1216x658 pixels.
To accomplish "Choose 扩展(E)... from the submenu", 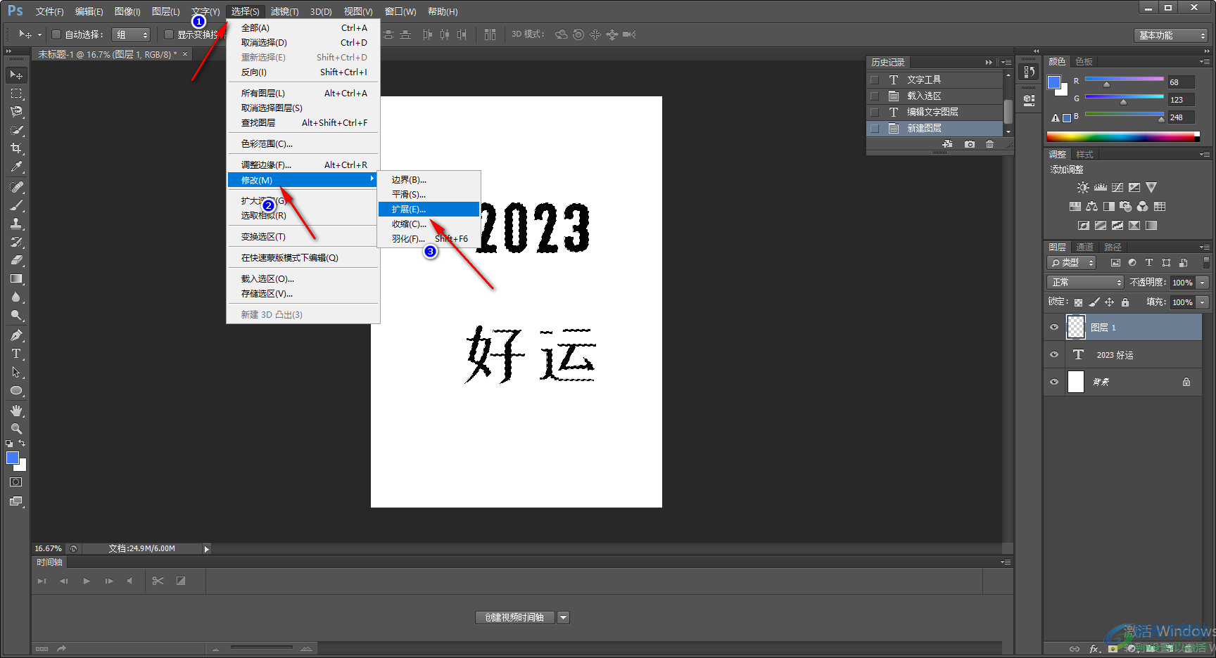I will (x=429, y=209).
